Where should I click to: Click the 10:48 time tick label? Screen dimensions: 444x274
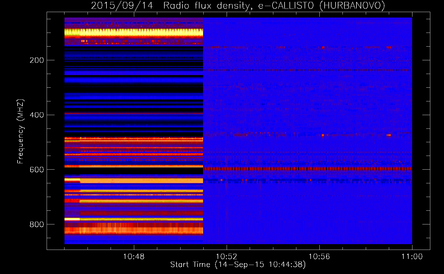(134, 257)
